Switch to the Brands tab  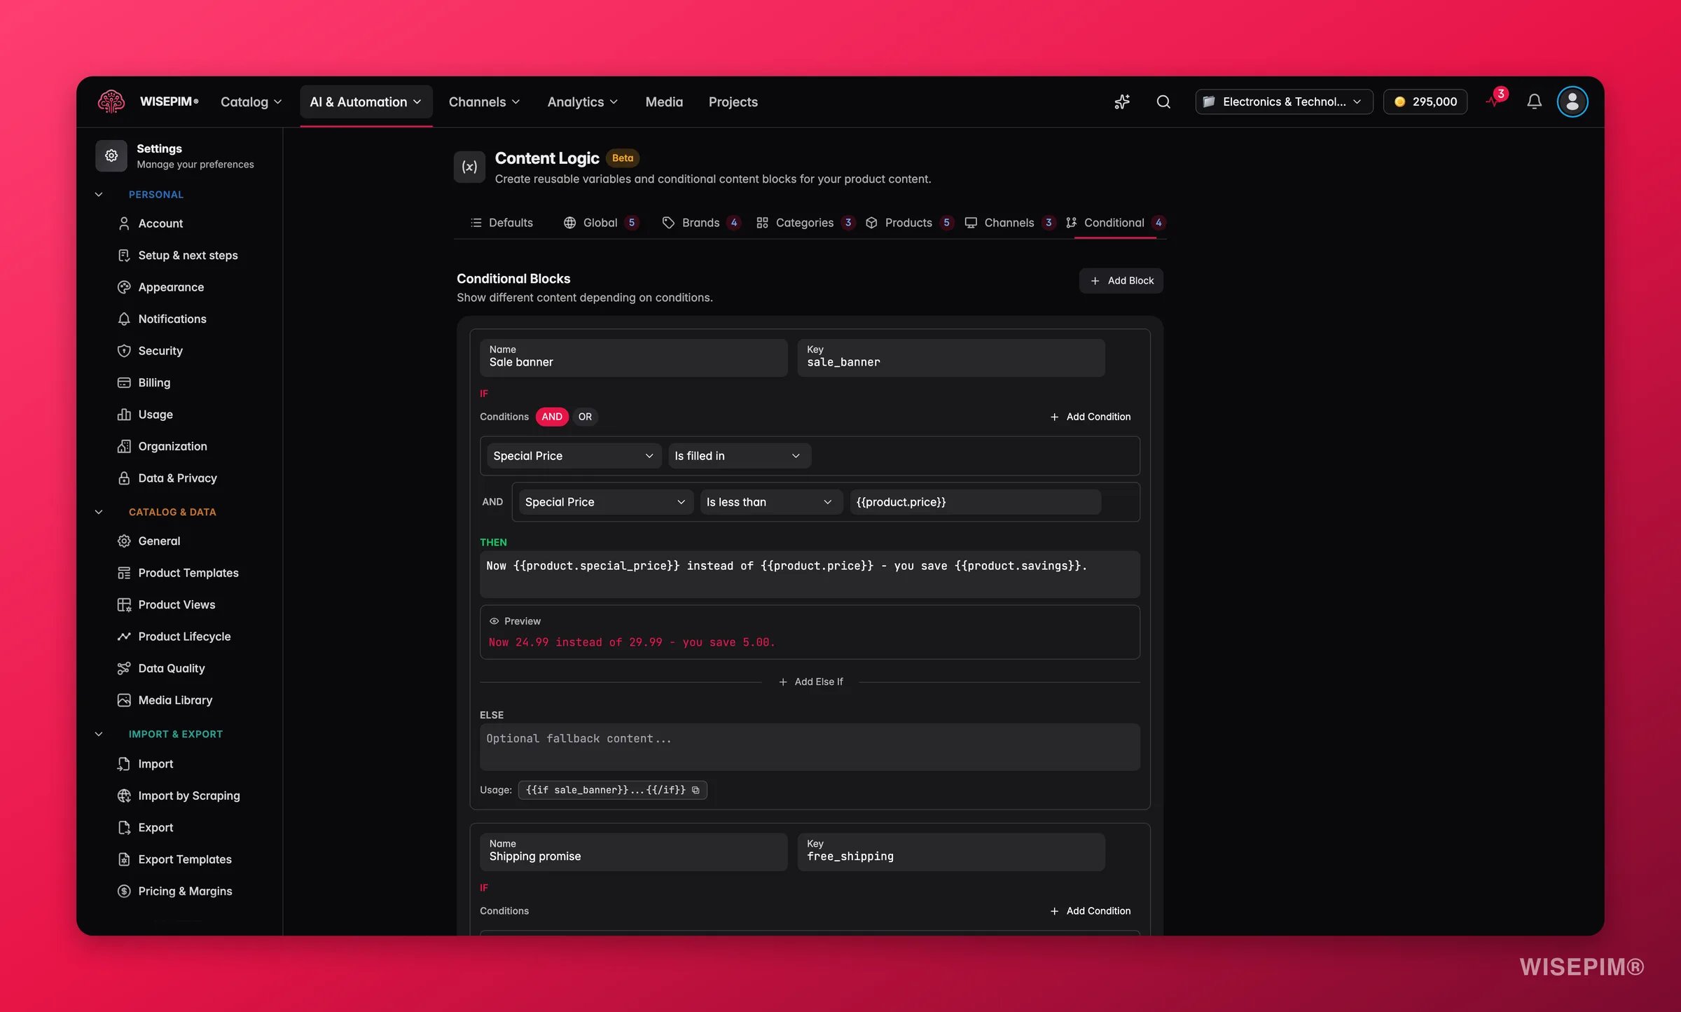click(x=700, y=223)
